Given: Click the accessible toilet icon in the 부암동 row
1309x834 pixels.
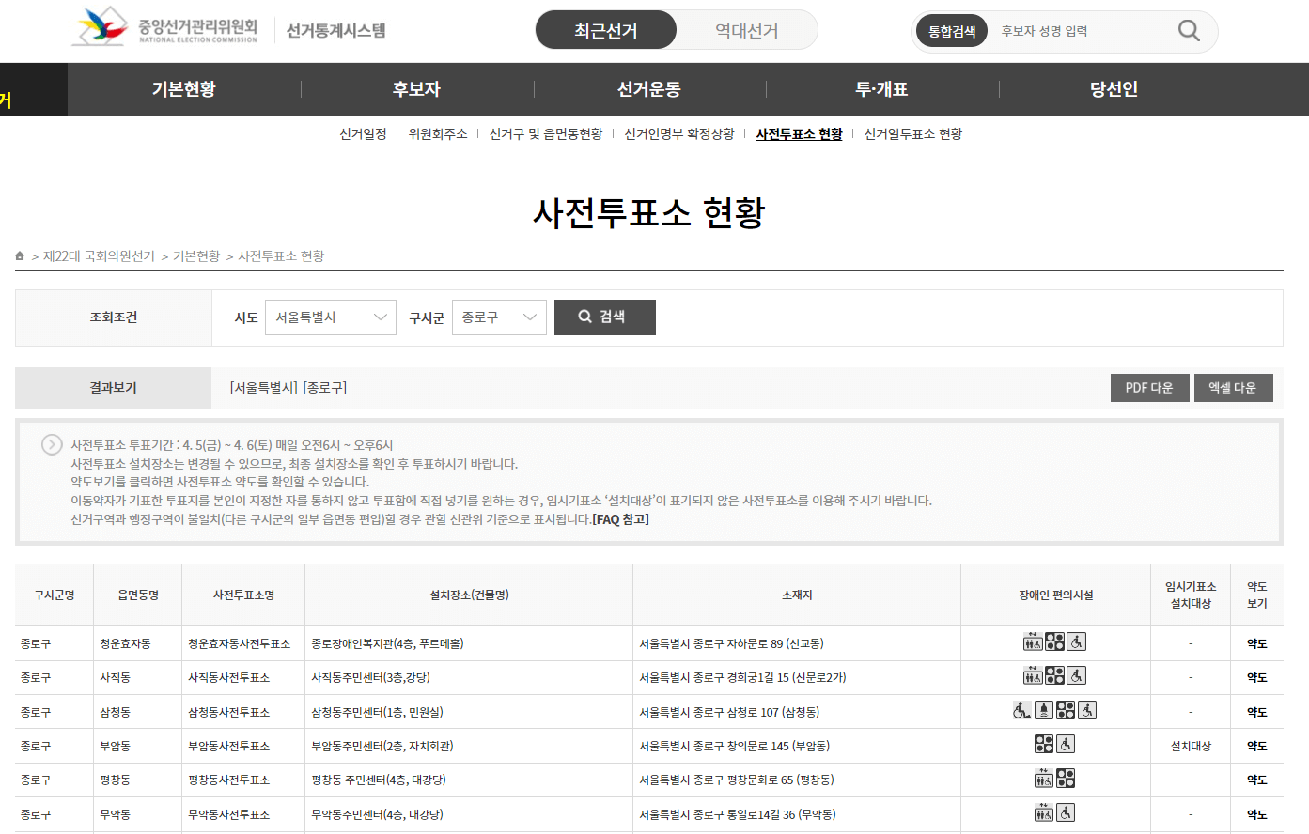Looking at the screenshot, I should 1066,744.
